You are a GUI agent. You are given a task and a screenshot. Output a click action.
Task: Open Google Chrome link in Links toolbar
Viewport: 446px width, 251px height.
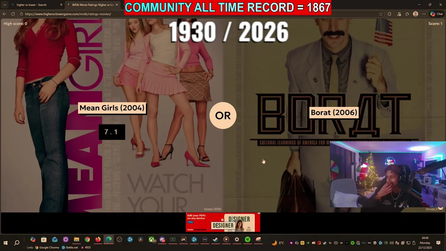[47, 248]
